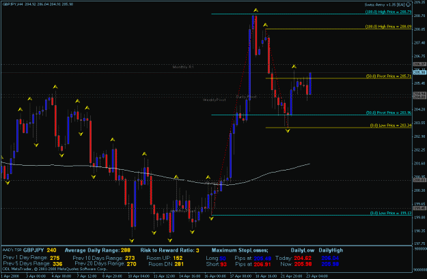Click the blue 'Pips at' value 205.48
Viewport: 427px width, 279px height.
pyautogui.click(x=262, y=258)
